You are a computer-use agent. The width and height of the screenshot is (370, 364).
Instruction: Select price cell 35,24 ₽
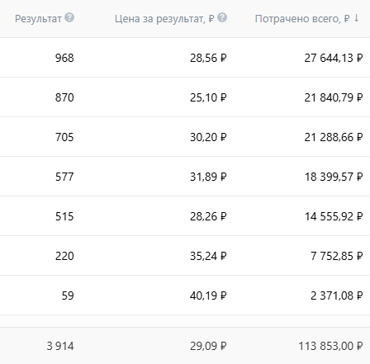[208, 256]
